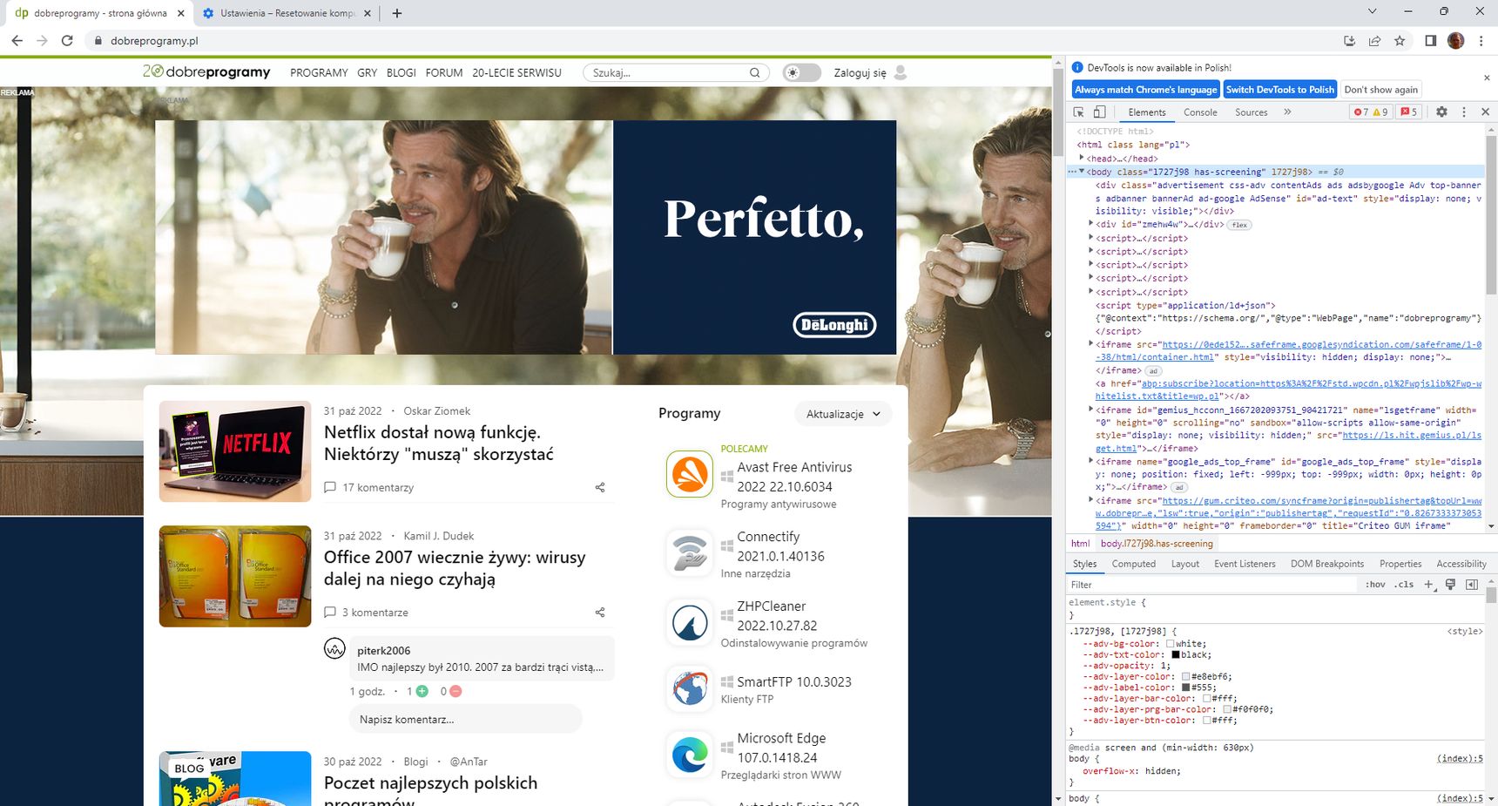
Task: Open the PROGRAMY site menu item
Action: (x=319, y=73)
